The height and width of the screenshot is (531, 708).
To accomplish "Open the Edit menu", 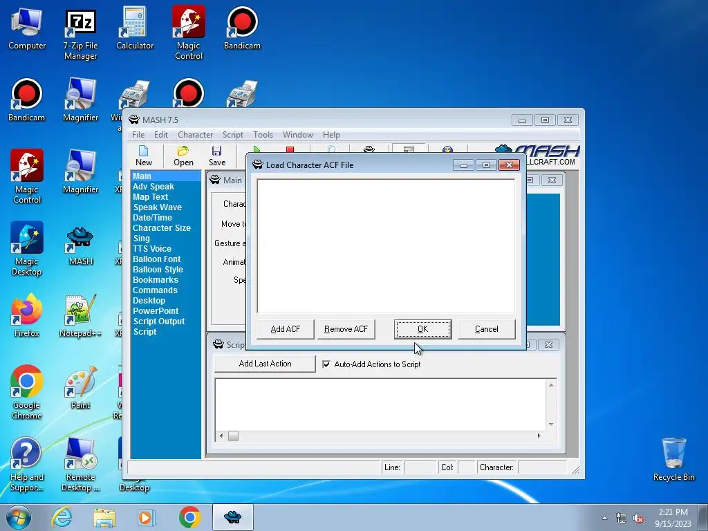I will [160, 135].
